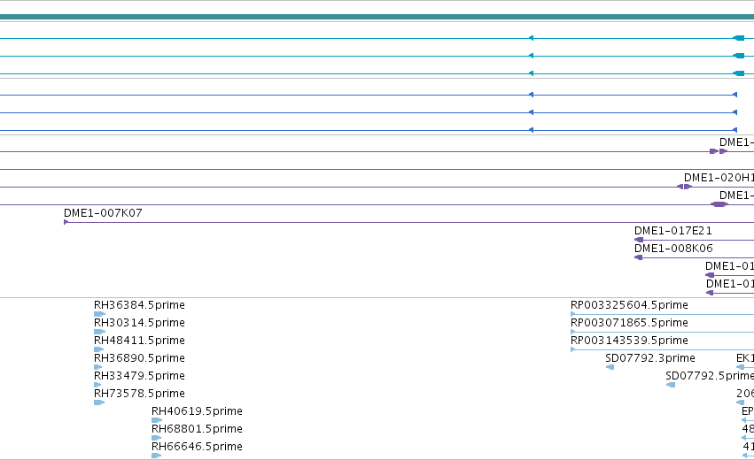This screenshot has height=460, width=754.
Task: Click the label DME1-017E21
Action: pos(673,231)
